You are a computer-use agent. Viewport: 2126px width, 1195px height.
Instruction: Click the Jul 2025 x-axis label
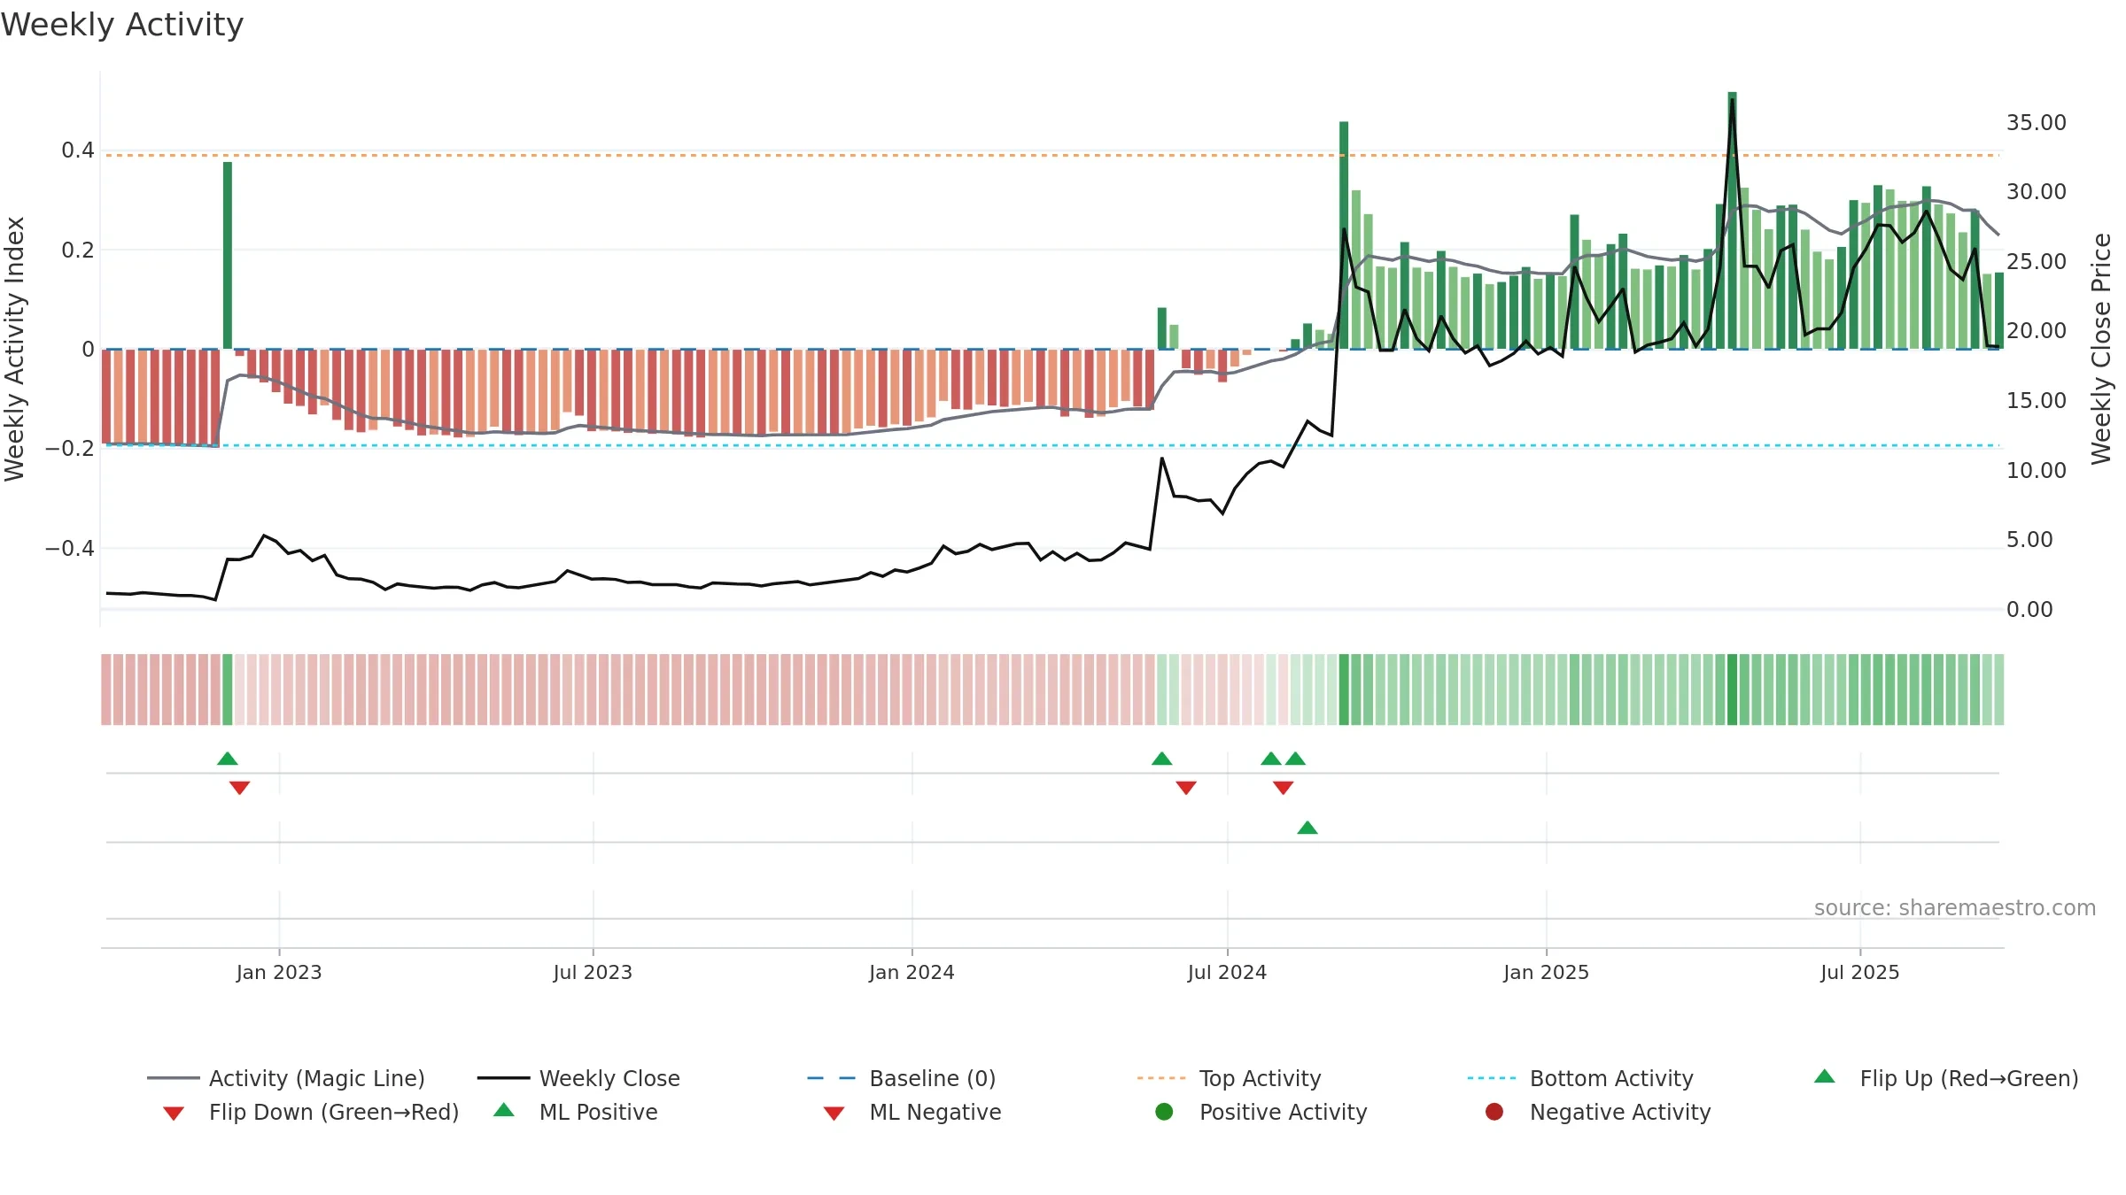[1860, 972]
